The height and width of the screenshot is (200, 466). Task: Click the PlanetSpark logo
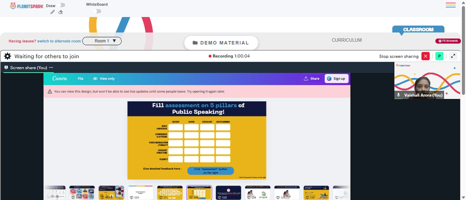(x=27, y=6)
